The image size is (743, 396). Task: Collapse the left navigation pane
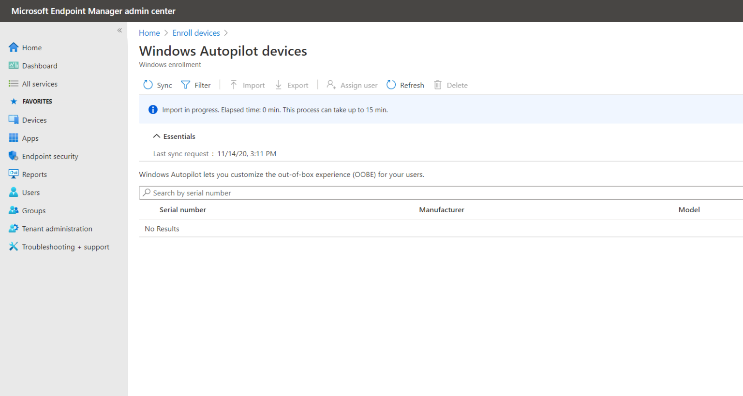(x=119, y=30)
